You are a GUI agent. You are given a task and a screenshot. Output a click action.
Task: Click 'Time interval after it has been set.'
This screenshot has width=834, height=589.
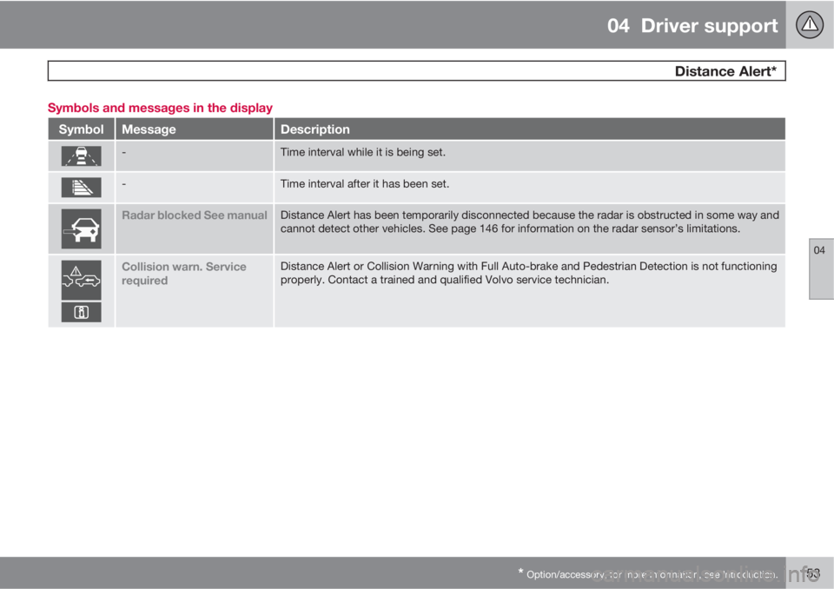click(x=365, y=184)
